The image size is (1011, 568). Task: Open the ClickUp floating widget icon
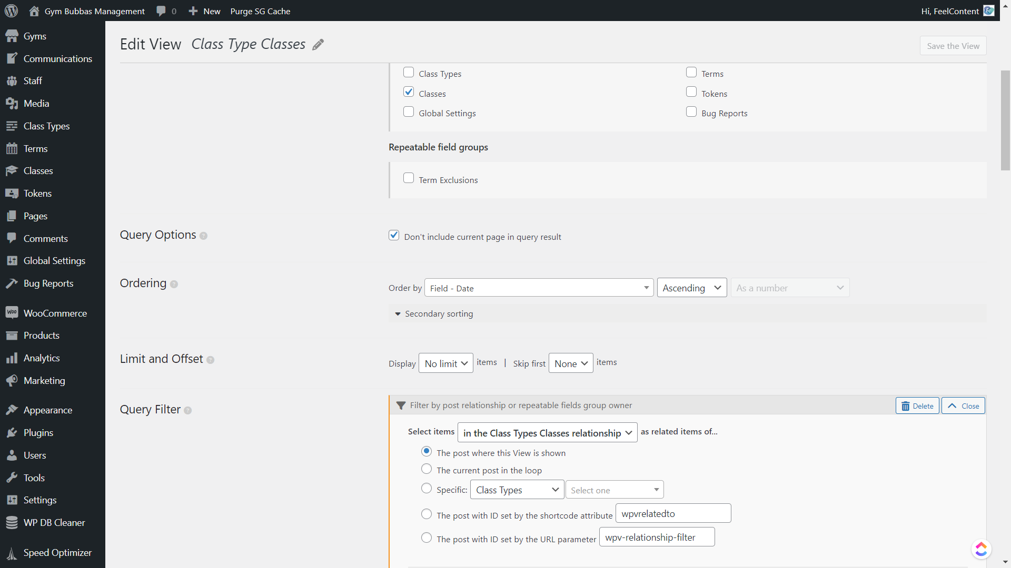point(981,549)
